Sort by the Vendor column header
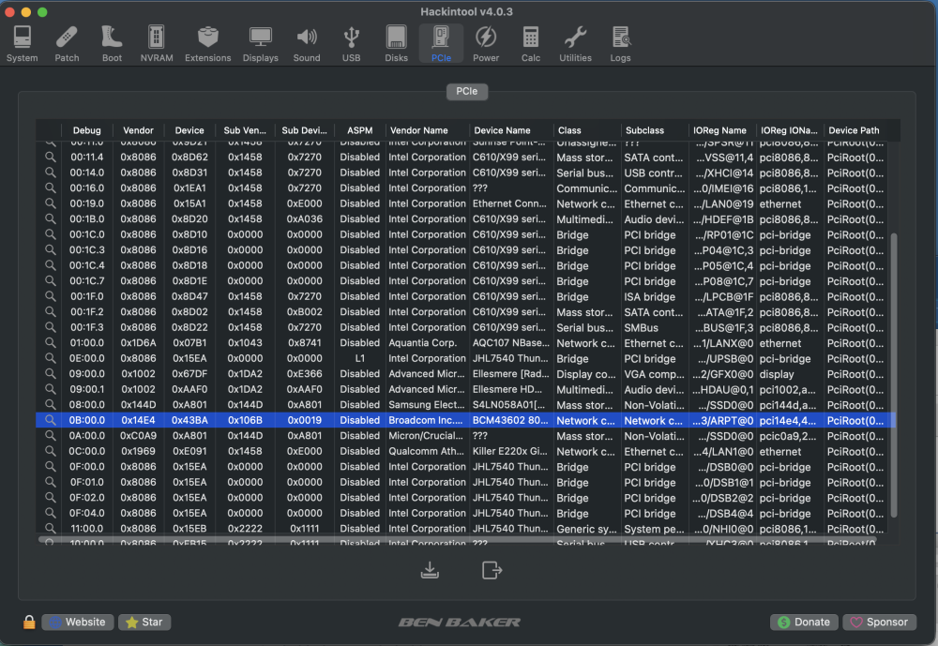This screenshot has width=938, height=646. (x=138, y=130)
